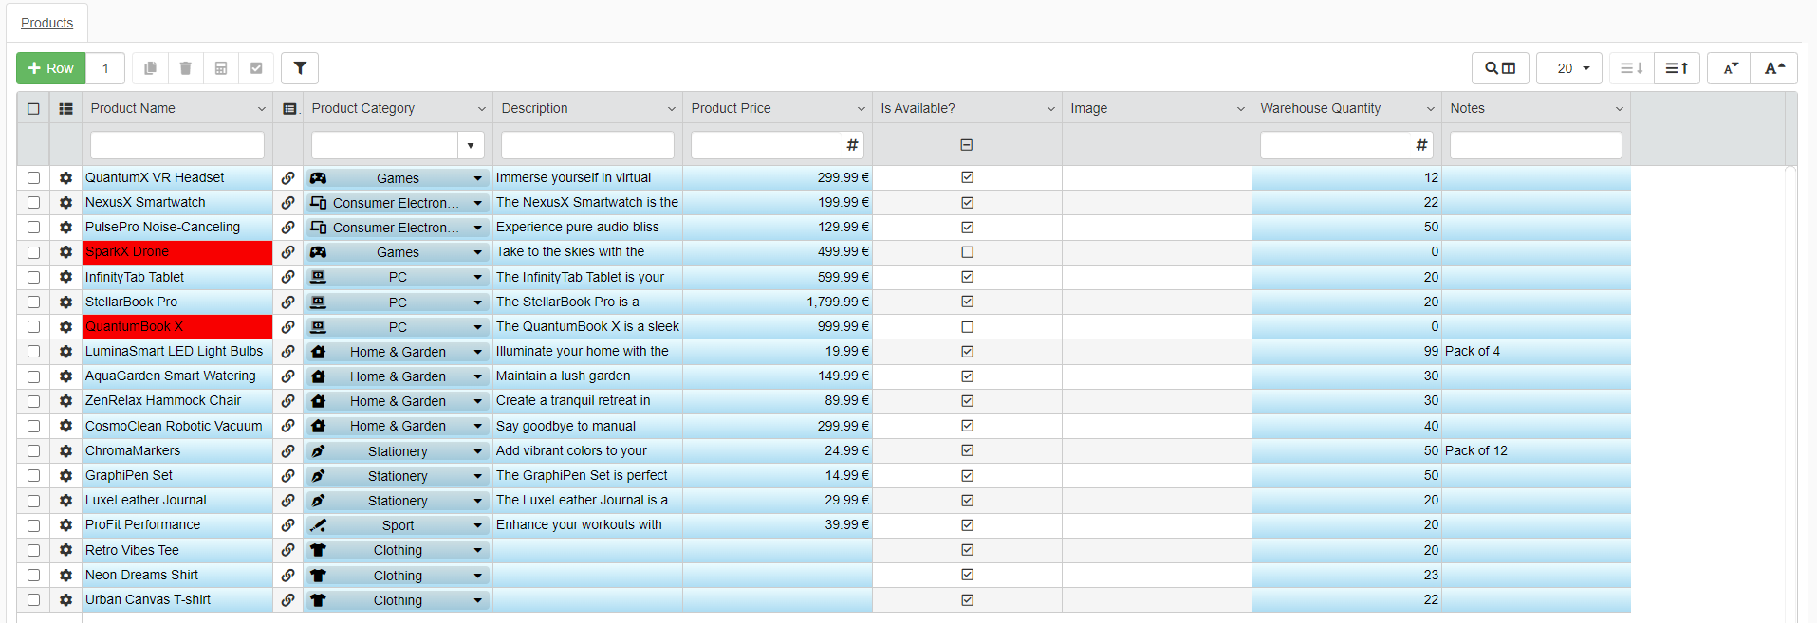Image resolution: width=1817 pixels, height=623 pixels.
Task: Click the Description filter input field
Action: [x=587, y=145]
